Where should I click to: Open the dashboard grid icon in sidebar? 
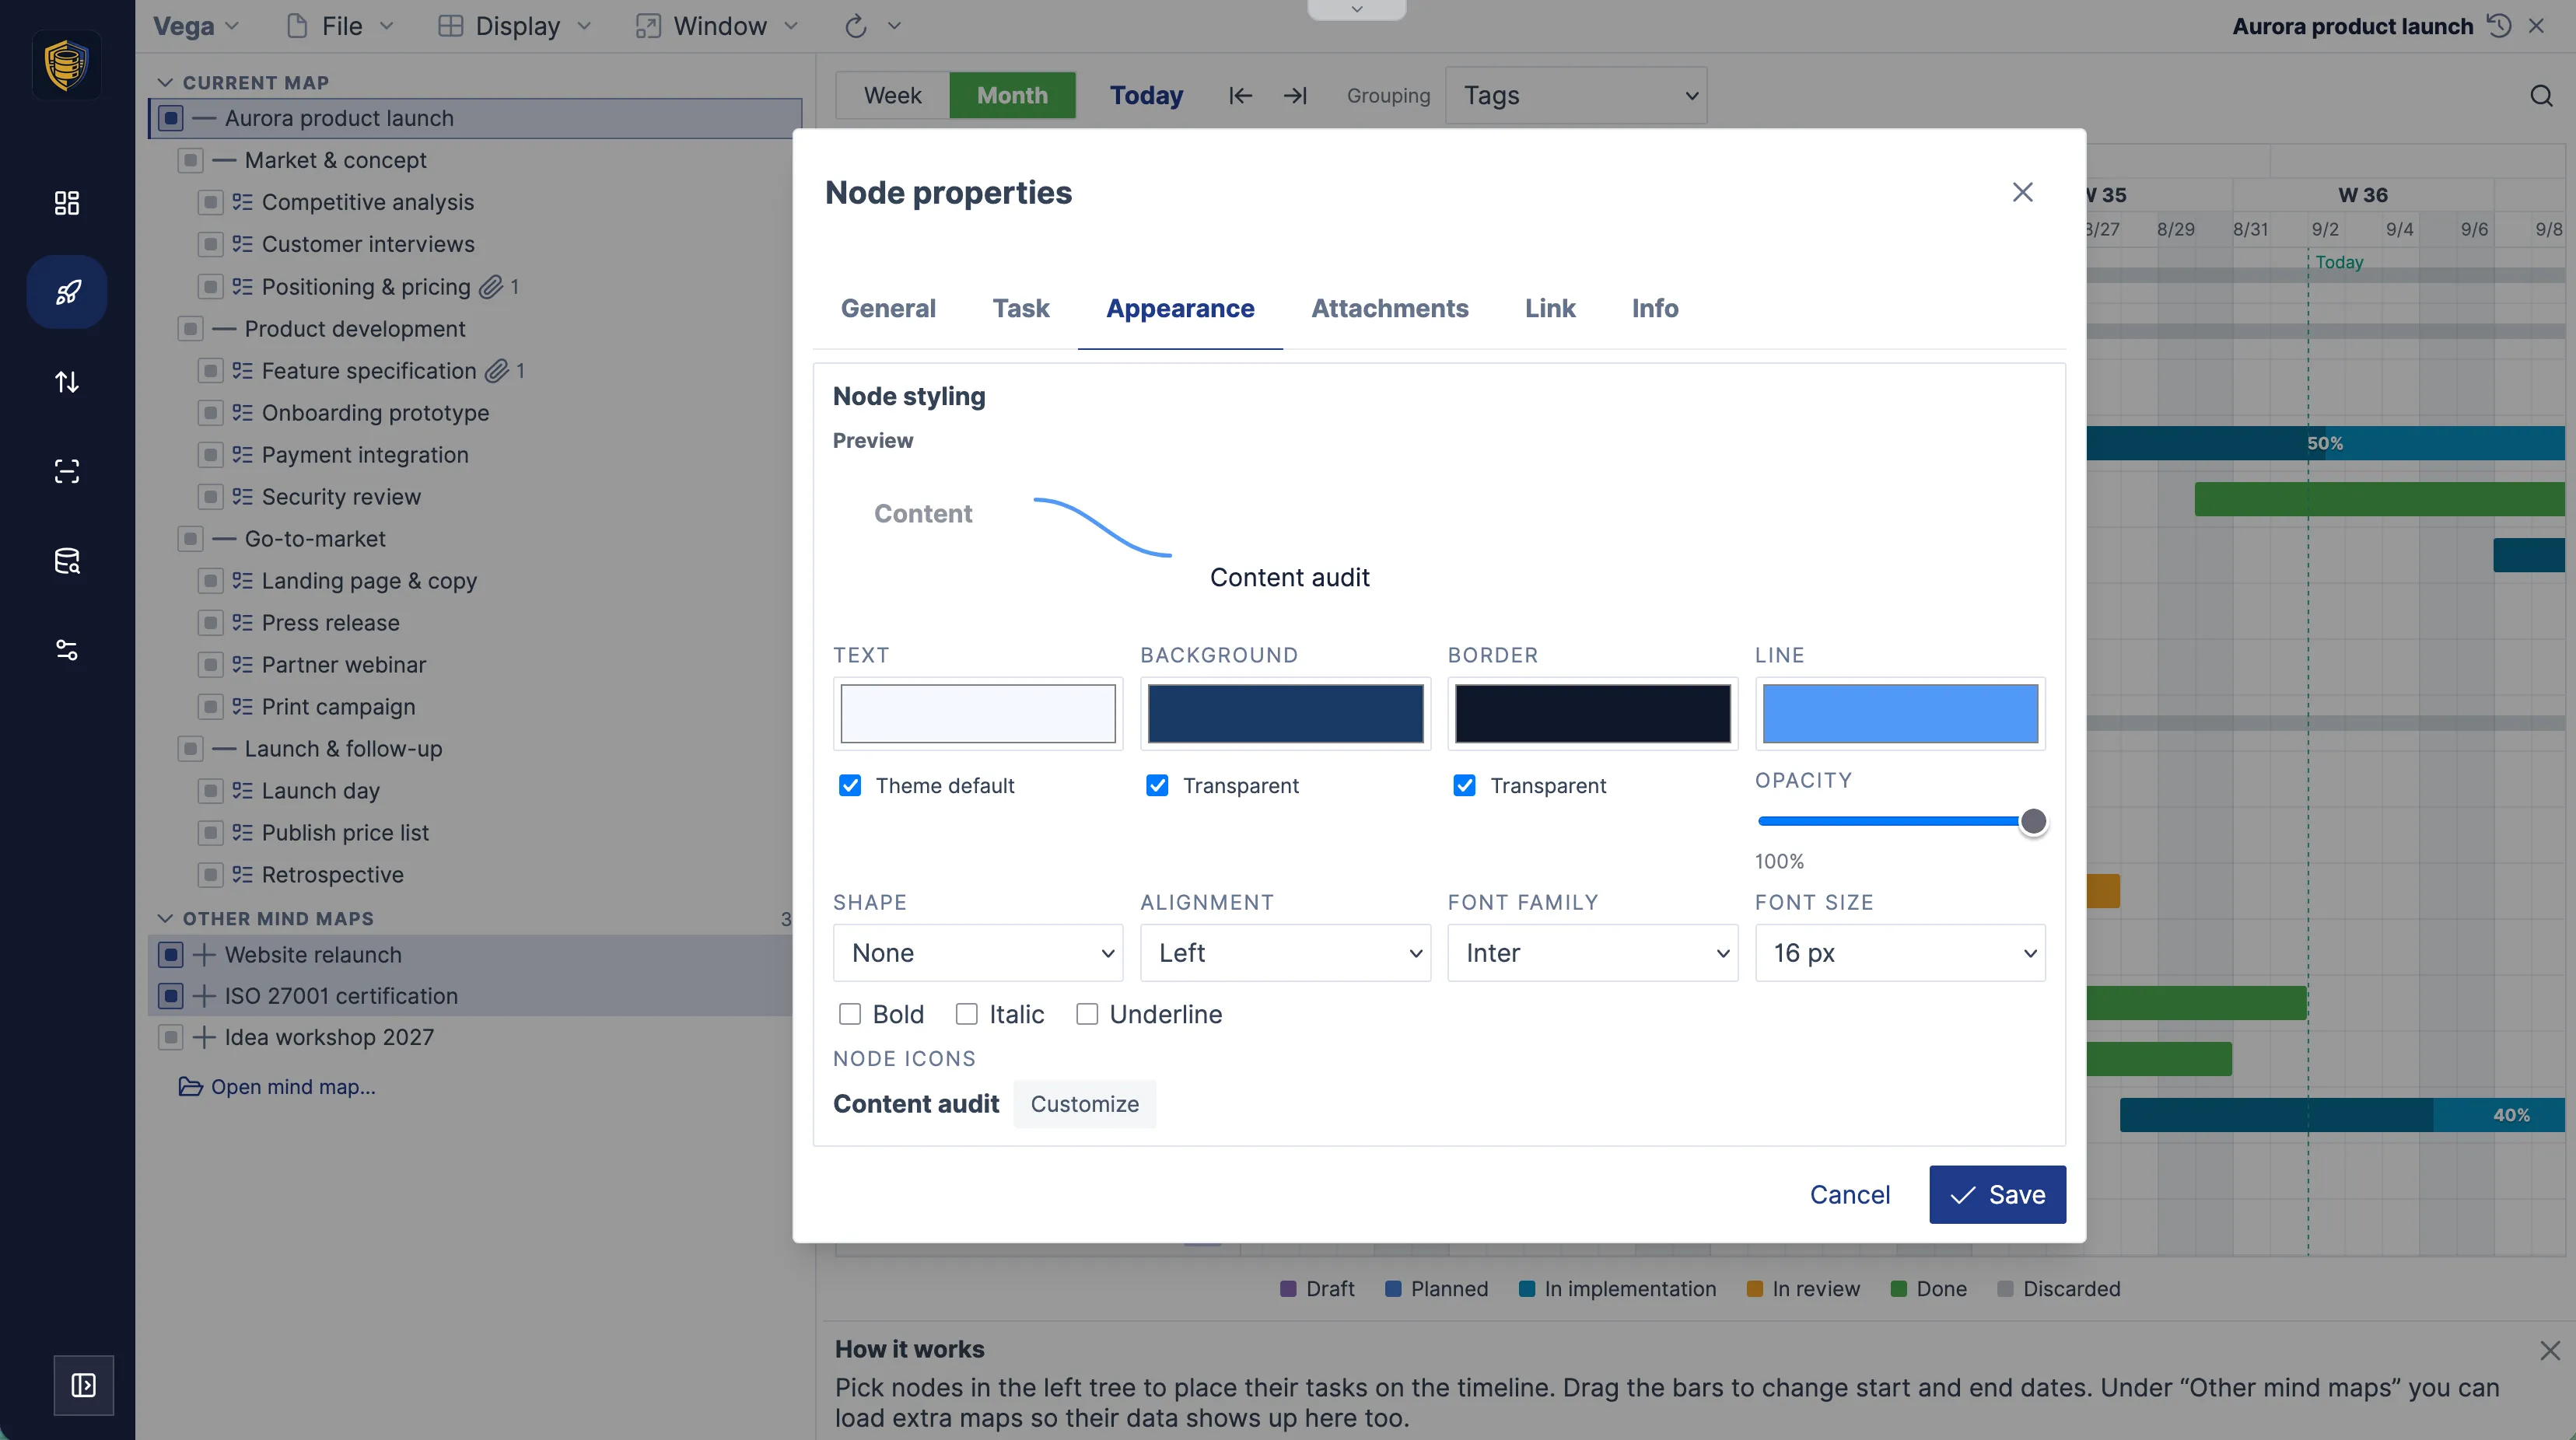67,203
